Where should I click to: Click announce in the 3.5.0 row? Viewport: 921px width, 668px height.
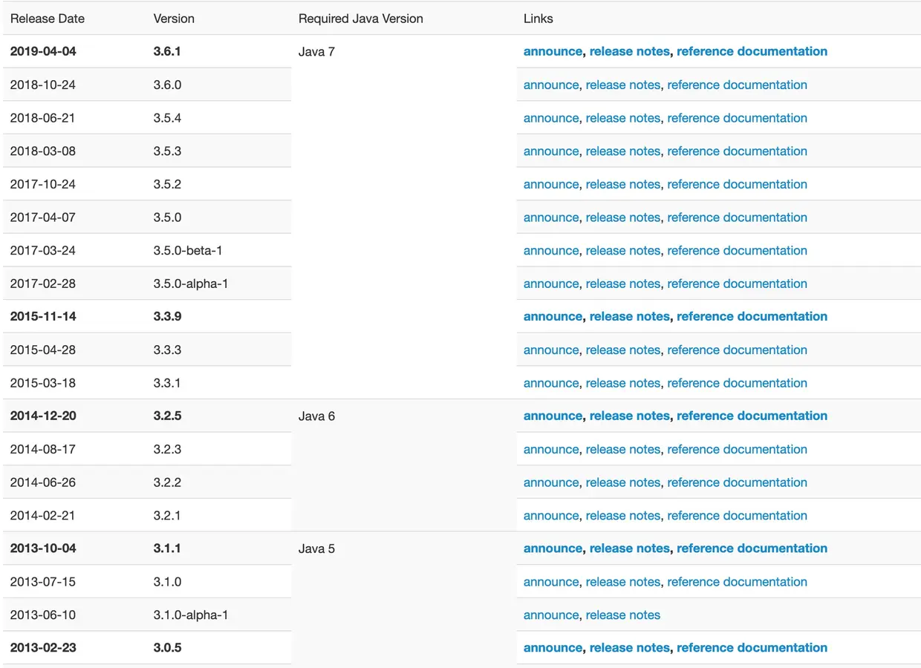(x=551, y=217)
